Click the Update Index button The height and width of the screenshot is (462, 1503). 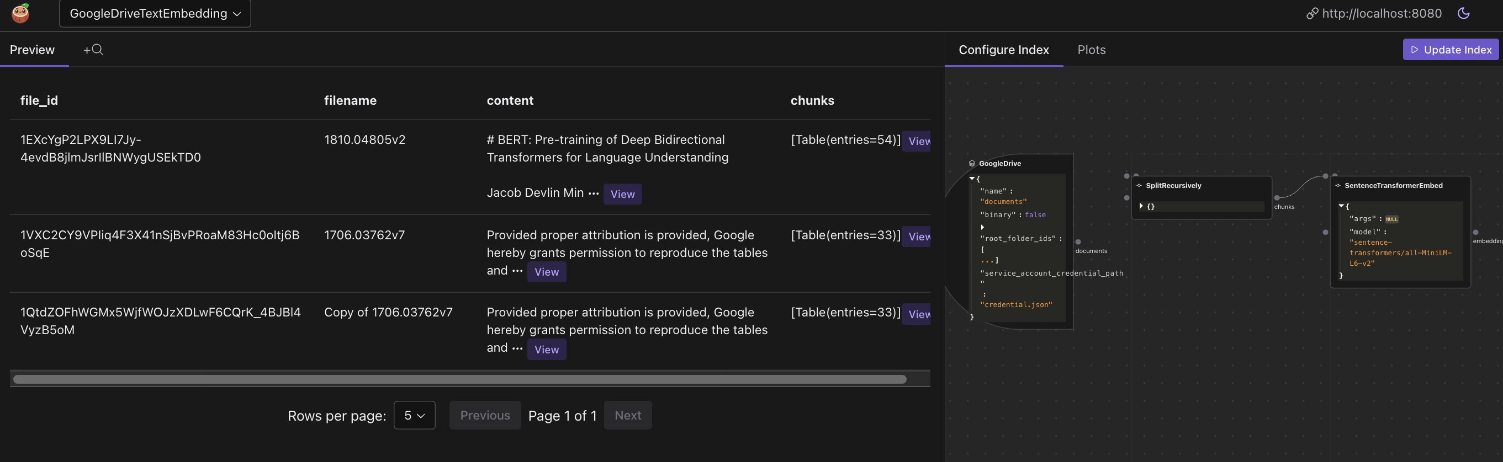(x=1451, y=50)
